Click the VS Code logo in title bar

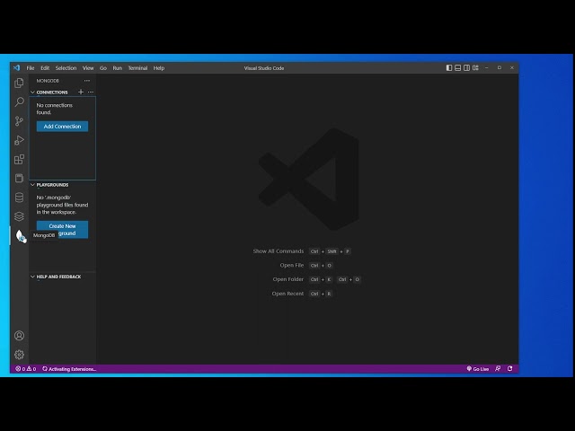(x=16, y=68)
